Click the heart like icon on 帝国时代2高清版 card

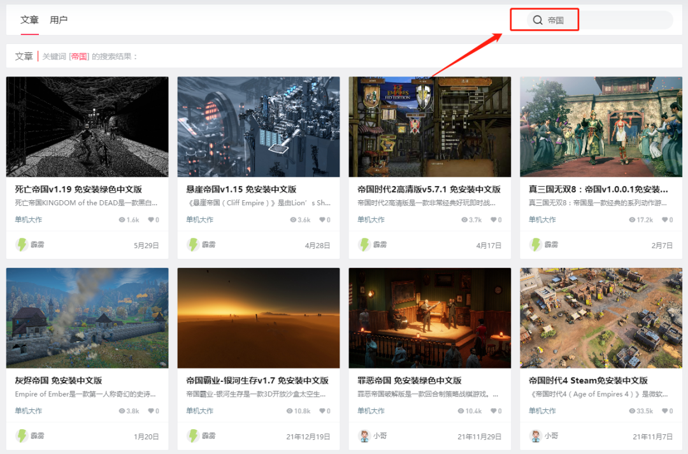click(x=493, y=219)
